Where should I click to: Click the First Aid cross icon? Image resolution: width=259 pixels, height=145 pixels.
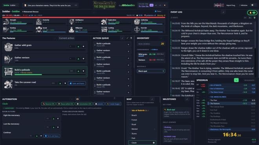pyautogui.click(x=137, y=29)
